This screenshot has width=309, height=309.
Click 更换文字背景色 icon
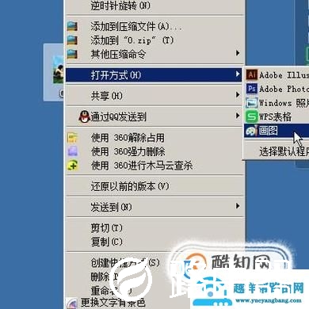71,303
